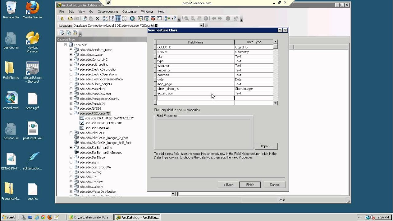
Task: Open the View menu
Action: click(x=81, y=12)
